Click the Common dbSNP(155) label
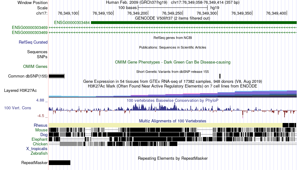This screenshot has width=297, height=170. point(28,76)
